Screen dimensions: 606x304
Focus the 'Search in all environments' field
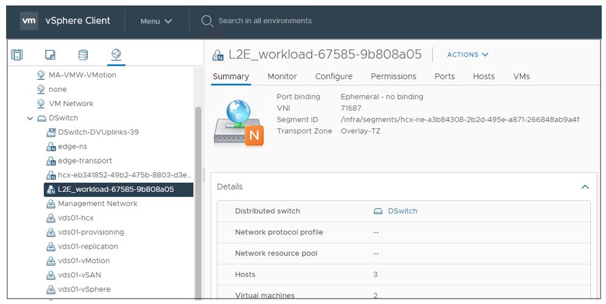265,21
